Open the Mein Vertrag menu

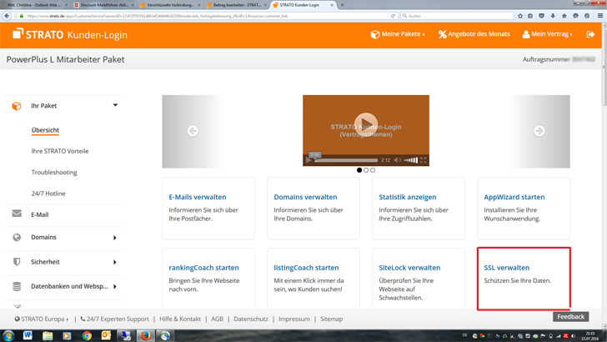(547, 34)
